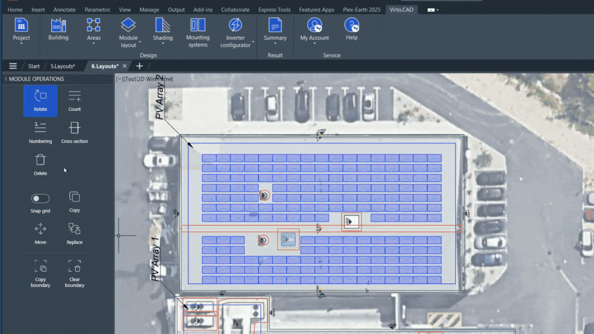Screen dimensions: 594x334
Task: Select the Virto.CAD ribbon tab
Action: tap(402, 10)
